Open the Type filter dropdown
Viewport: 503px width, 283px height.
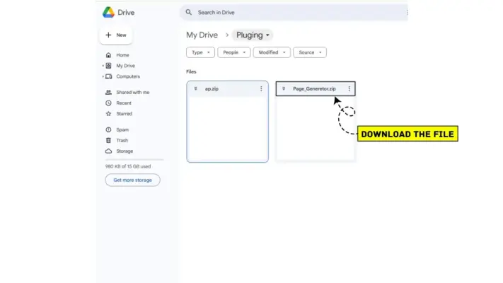pyautogui.click(x=200, y=52)
